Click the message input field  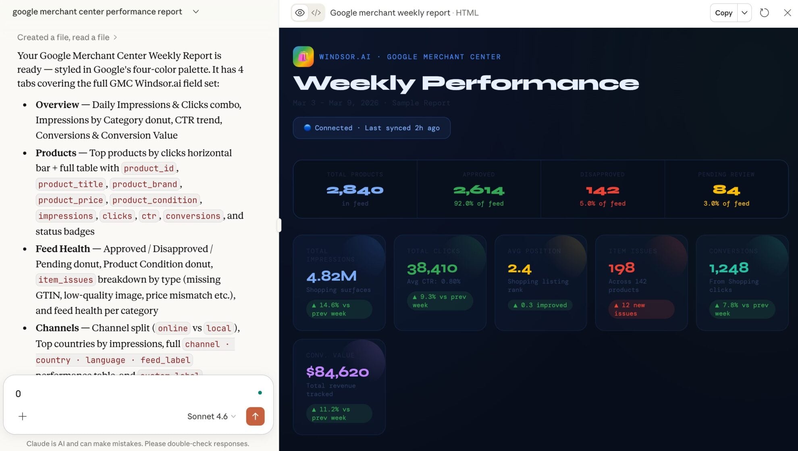click(x=133, y=393)
